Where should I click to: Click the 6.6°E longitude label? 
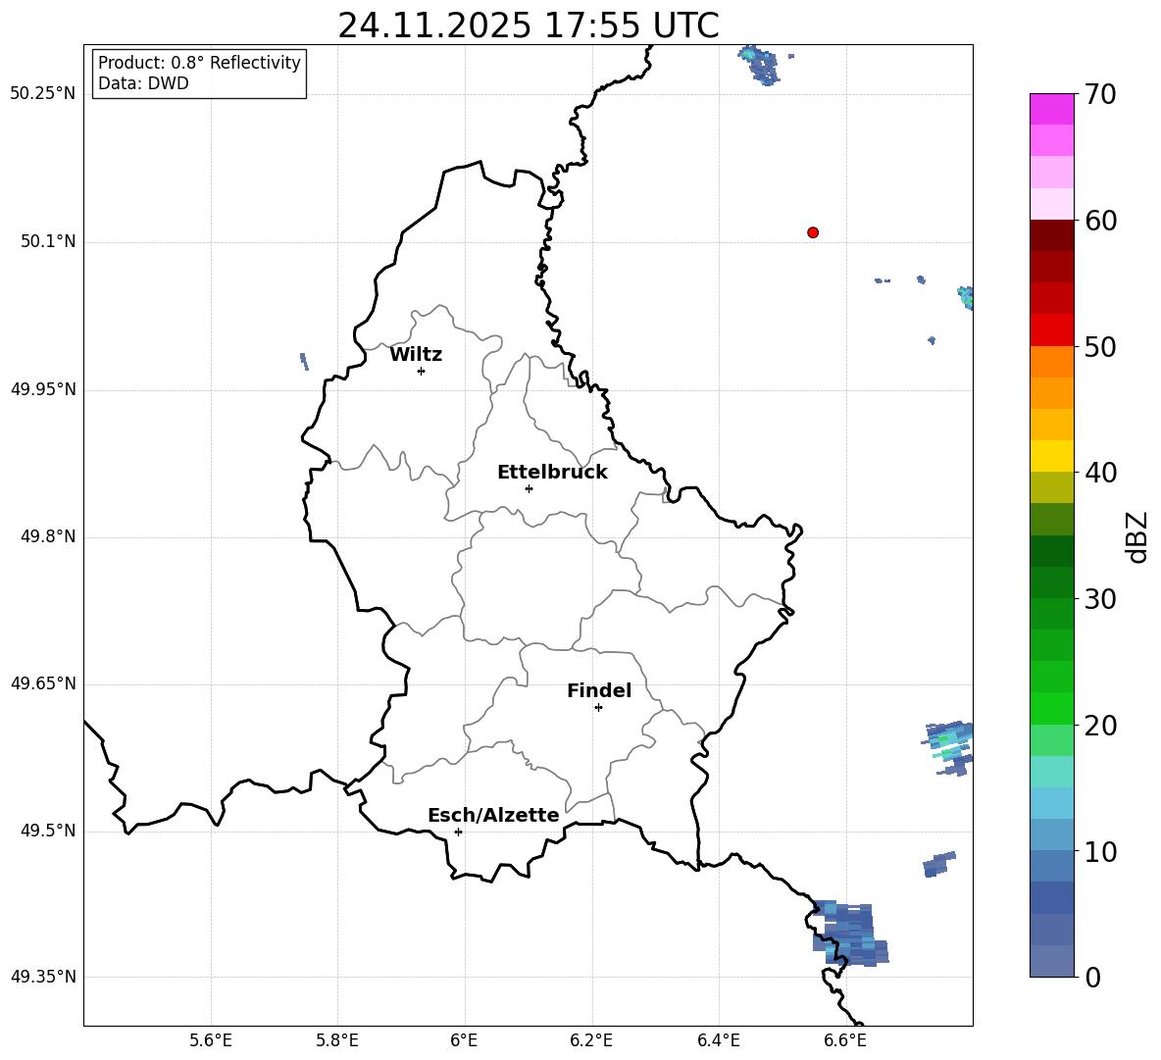tap(845, 1040)
